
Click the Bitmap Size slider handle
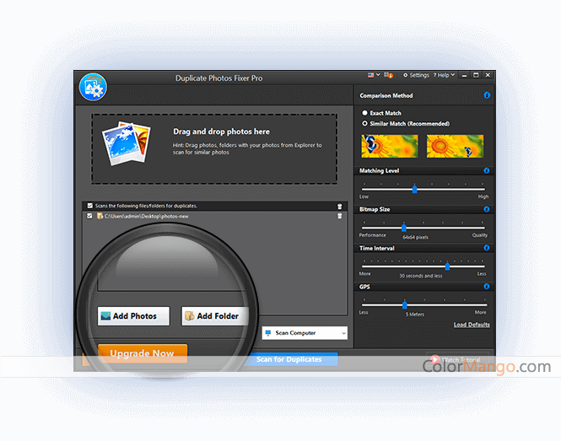[404, 228]
